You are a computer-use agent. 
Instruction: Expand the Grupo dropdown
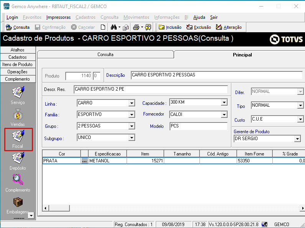[132, 126]
